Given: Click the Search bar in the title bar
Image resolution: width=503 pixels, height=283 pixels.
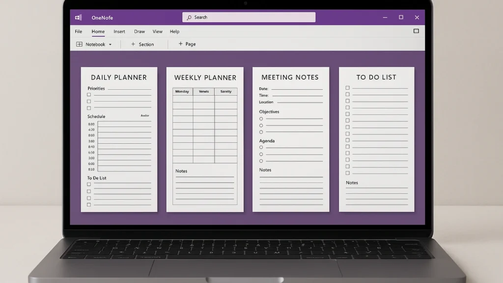Looking at the screenshot, I should click(248, 17).
